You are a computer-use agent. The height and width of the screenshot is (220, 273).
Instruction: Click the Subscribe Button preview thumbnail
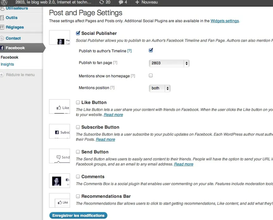click(x=60, y=131)
